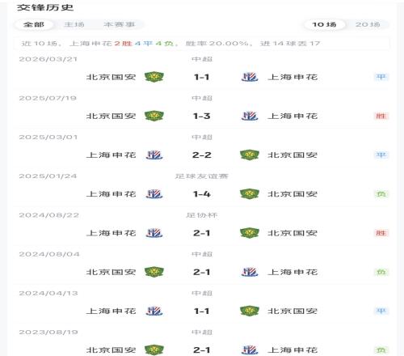The image size is (404, 356).
Task: Click Shanghai Shenhua crest in 1-3 match row
Action: coord(250,116)
